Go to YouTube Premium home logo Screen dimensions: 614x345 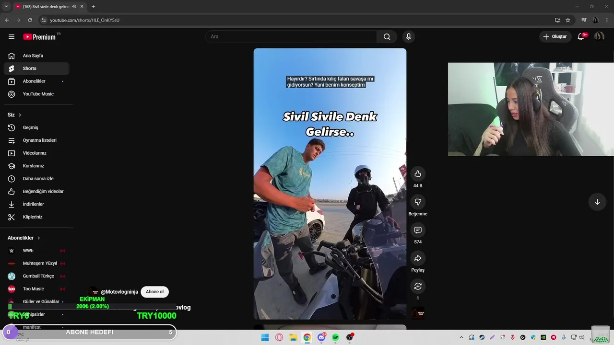(x=39, y=36)
